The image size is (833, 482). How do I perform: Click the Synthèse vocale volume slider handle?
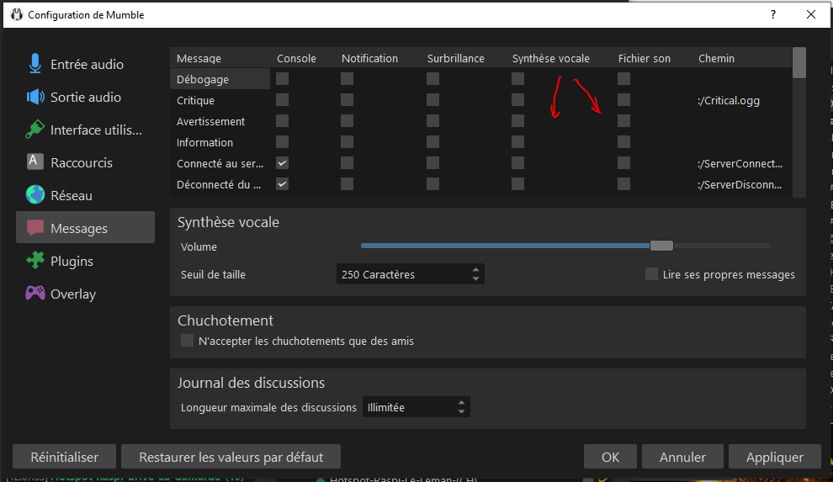(x=661, y=246)
